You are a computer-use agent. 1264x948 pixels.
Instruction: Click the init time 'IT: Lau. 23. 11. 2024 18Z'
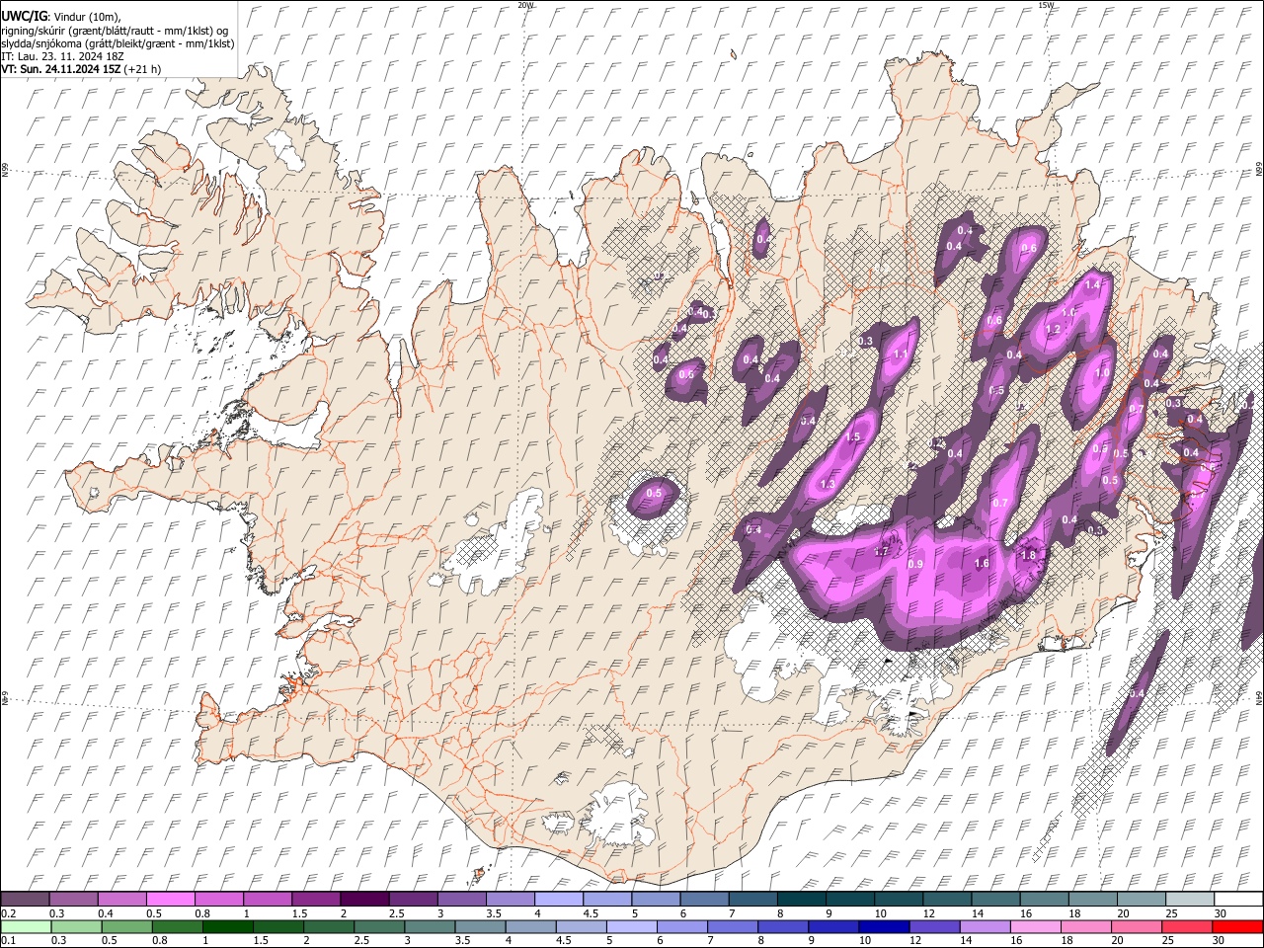tap(62, 56)
